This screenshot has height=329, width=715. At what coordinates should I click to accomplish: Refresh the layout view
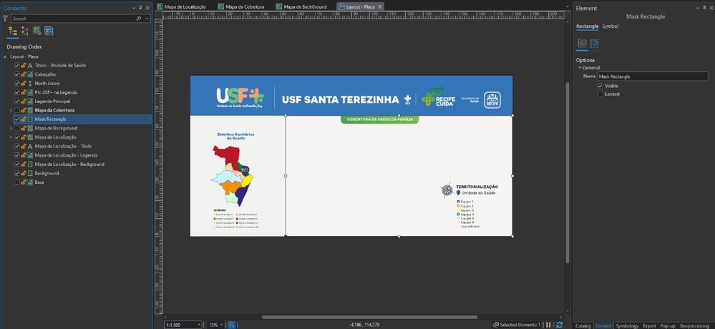(x=560, y=325)
